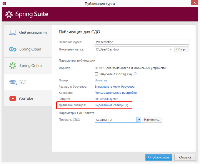Open the Не используется protection link
Viewport: 200px width, 164px height.
[106, 99]
